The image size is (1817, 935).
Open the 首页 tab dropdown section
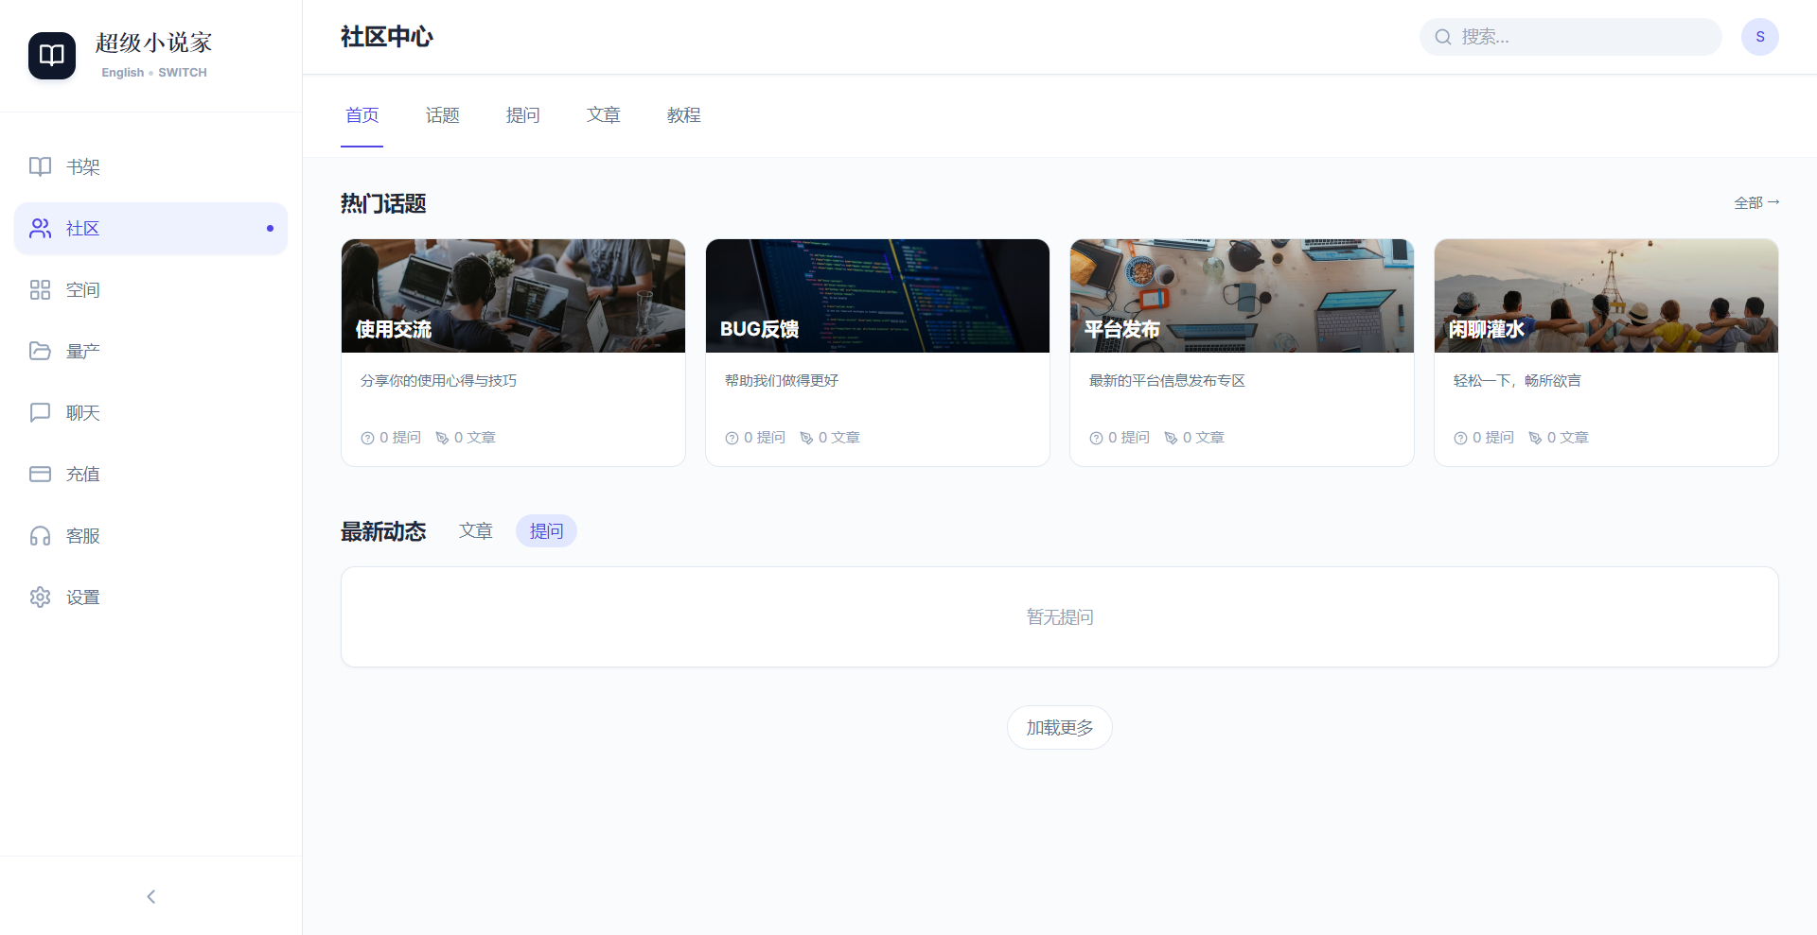coord(361,114)
